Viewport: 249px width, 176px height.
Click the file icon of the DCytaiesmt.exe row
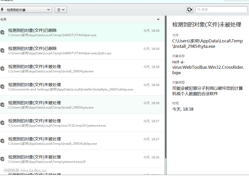coord(2,123)
